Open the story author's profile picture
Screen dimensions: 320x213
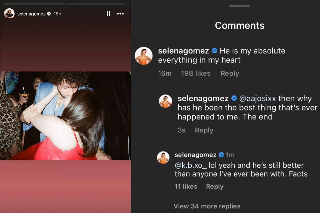[x=9, y=14]
